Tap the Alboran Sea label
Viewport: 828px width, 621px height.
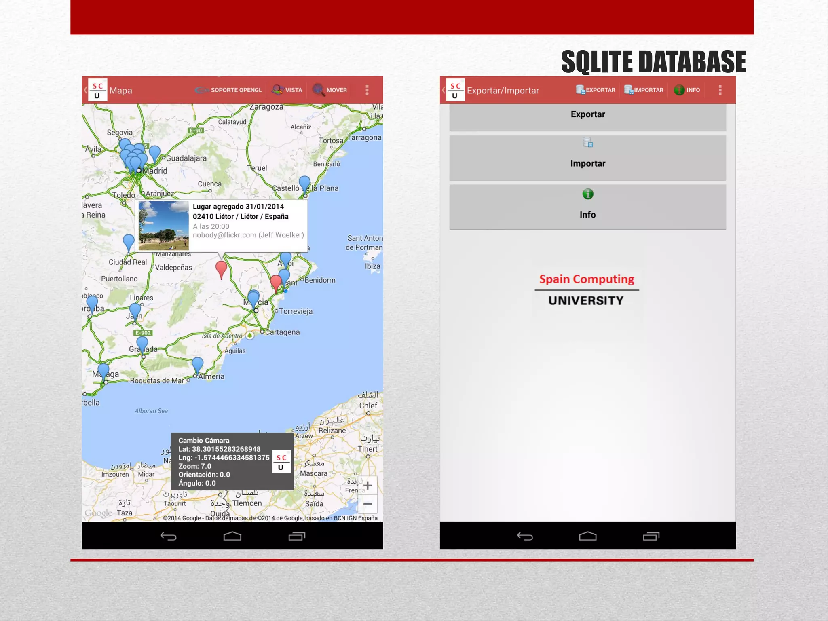pyautogui.click(x=151, y=411)
